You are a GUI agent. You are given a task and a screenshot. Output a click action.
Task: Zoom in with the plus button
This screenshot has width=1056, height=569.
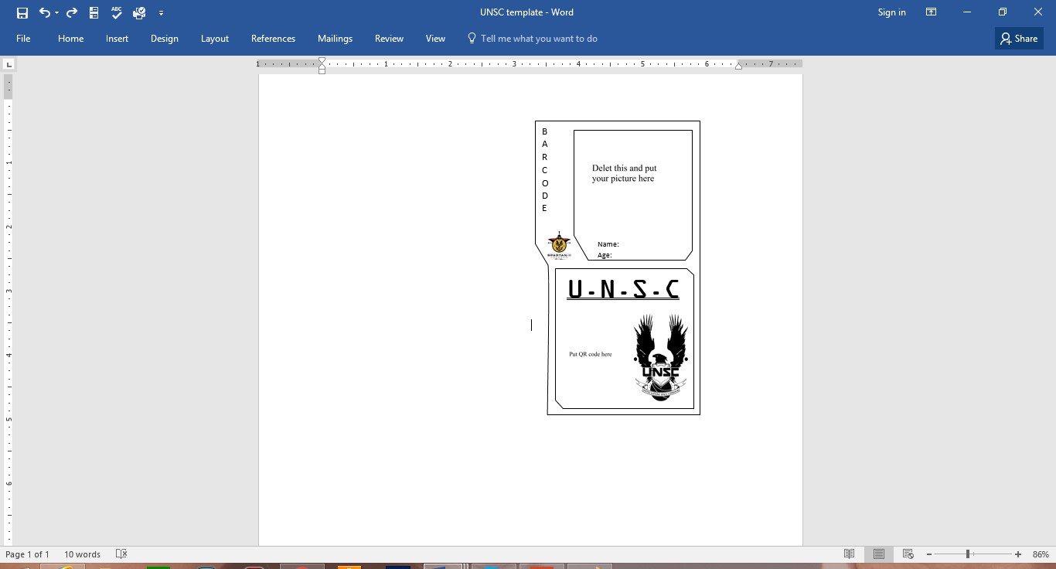(x=1018, y=554)
